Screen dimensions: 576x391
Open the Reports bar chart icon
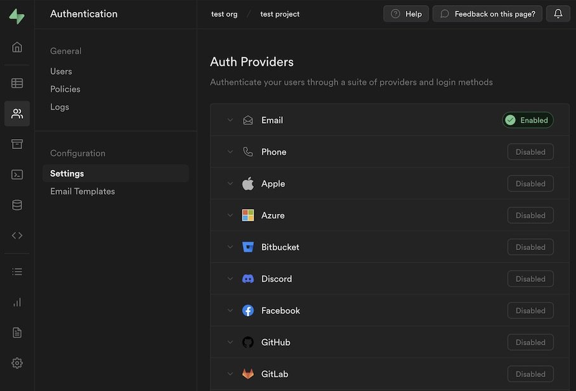[17, 302]
